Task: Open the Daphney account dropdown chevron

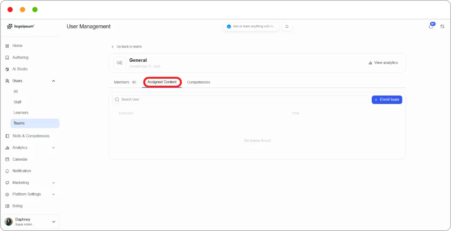Action: point(53,222)
